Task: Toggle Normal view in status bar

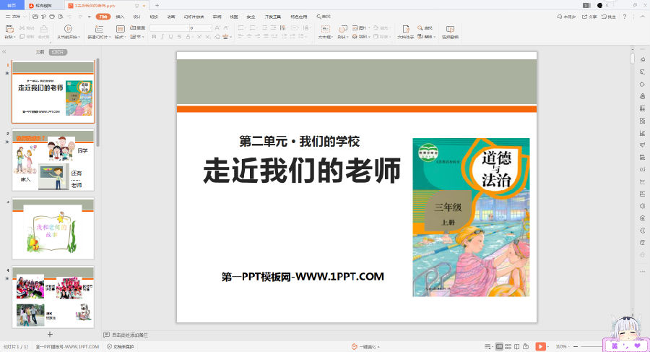Action: (x=499, y=346)
